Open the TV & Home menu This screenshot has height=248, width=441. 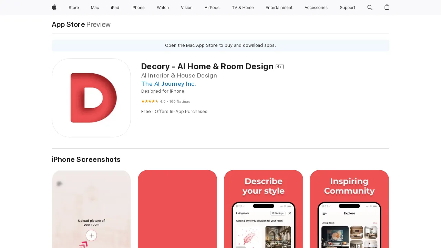pyautogui.click(x=243, y=8)
